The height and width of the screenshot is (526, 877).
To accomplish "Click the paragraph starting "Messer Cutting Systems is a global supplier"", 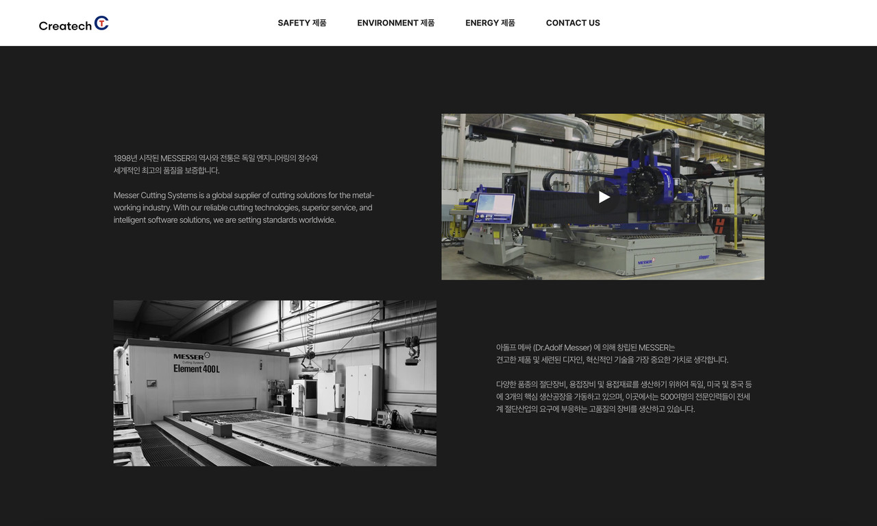I will (244, 208).
